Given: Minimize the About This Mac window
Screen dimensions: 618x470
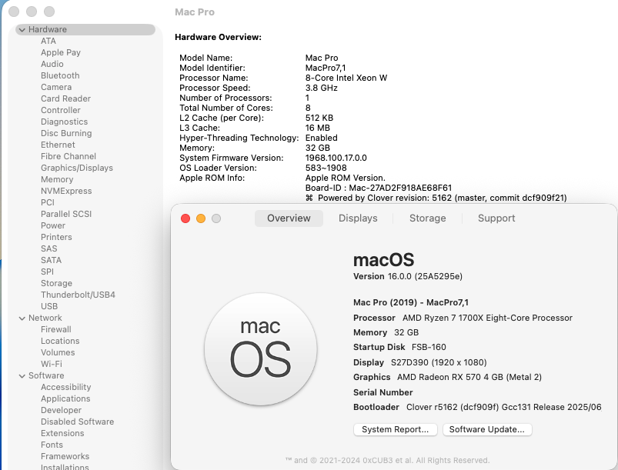Looking at the screenshot, I should tap(201, 218).
